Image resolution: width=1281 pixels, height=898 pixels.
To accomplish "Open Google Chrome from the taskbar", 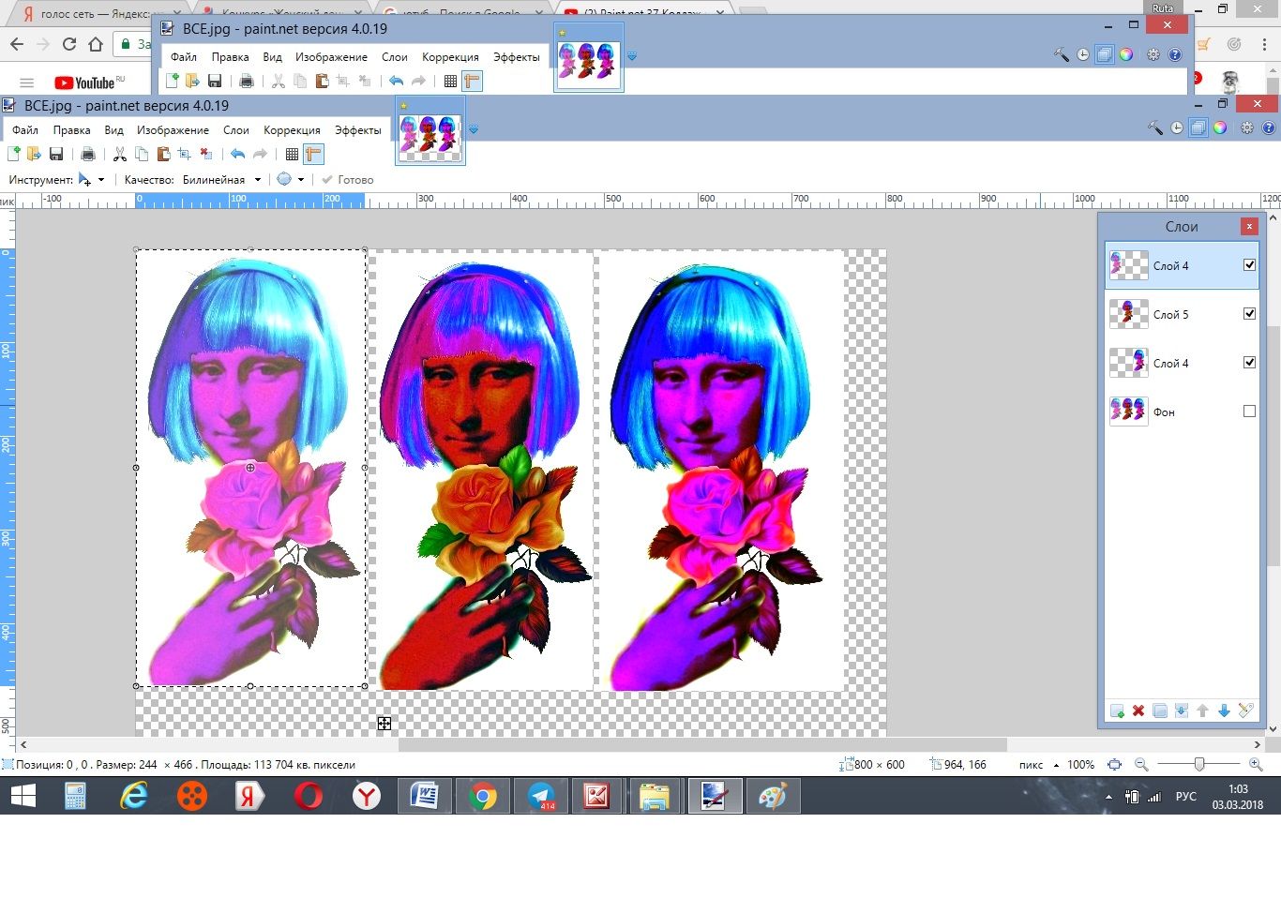I will (483, 797).
